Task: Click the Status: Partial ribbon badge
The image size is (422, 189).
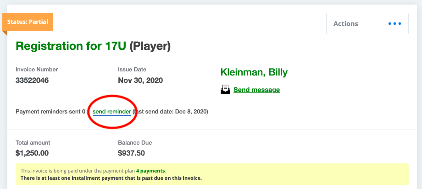Action: 28,22
